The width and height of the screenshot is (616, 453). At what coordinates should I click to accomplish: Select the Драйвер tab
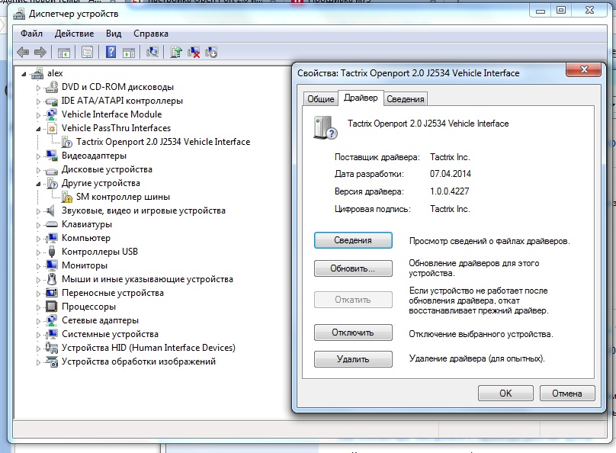[361, 98]
